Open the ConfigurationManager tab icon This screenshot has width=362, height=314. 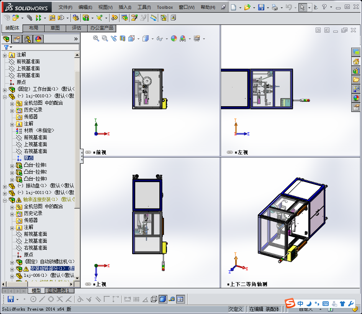tap(28, 39)
